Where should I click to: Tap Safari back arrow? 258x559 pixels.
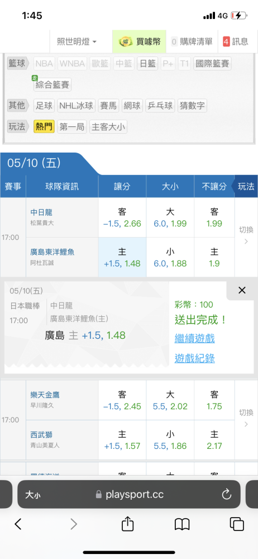point(18,524)
